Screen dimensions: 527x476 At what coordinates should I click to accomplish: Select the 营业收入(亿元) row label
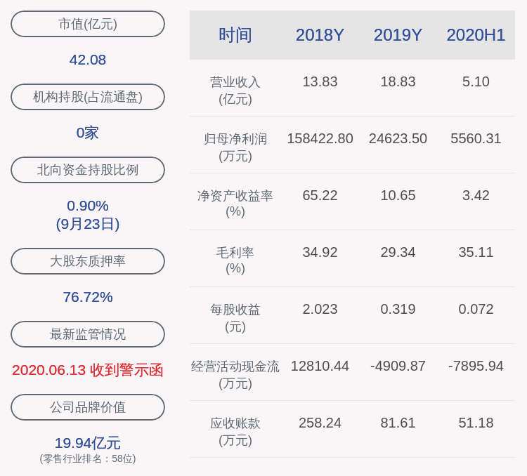coord(235,91)
